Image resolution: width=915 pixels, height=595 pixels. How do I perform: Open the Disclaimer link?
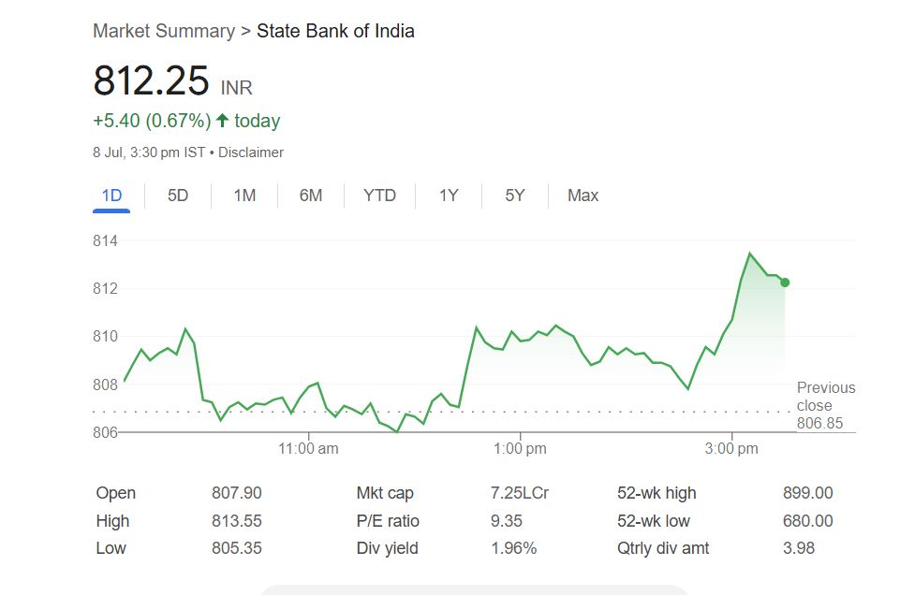point(251,152)
